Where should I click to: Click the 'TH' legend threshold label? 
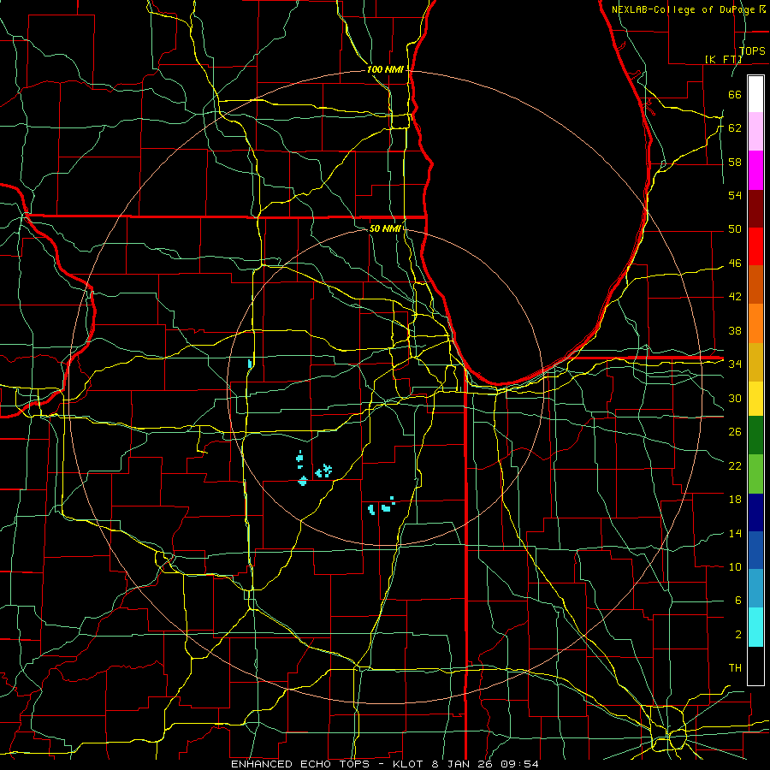735,667
